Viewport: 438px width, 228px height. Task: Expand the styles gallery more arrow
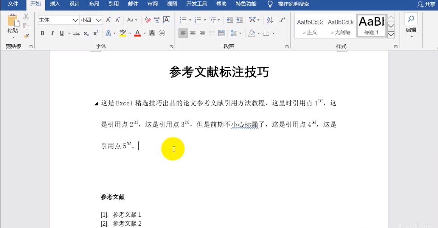[x=391, y=35]
